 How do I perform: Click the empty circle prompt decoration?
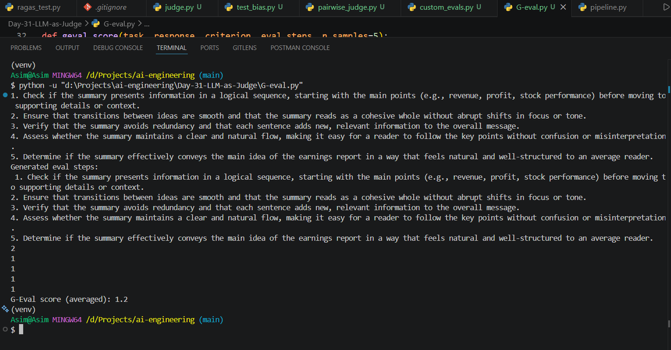5,330
